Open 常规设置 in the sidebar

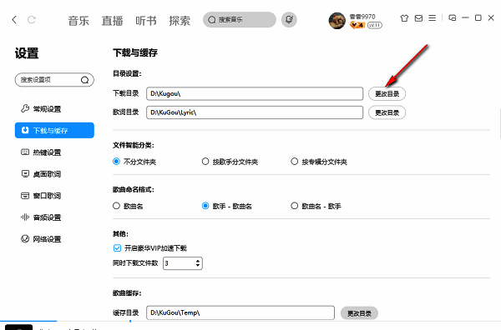[41, 109]
